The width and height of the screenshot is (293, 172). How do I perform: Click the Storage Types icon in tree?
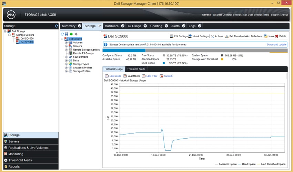(x=70, y=64)
